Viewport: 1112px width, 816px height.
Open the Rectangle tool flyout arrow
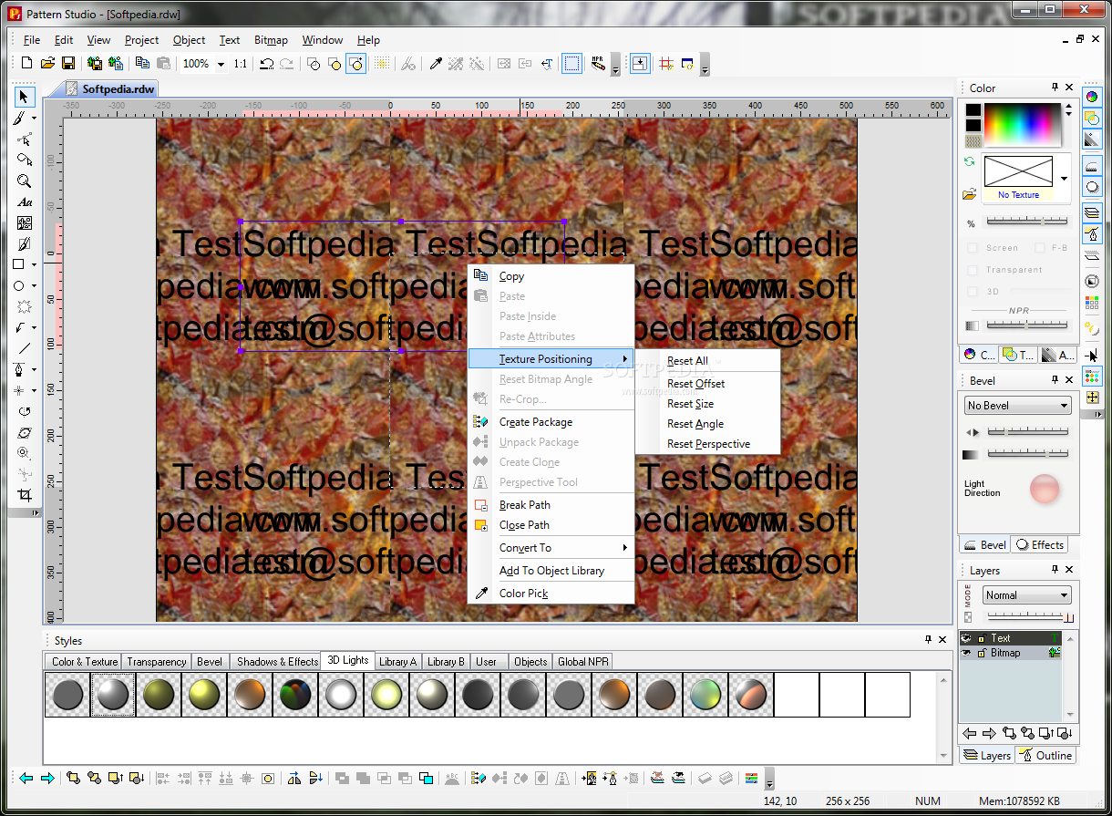pos(35,264)
